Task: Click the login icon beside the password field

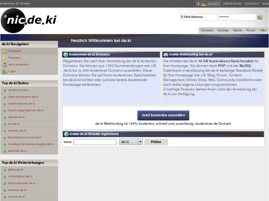Action: pos(260,17)
